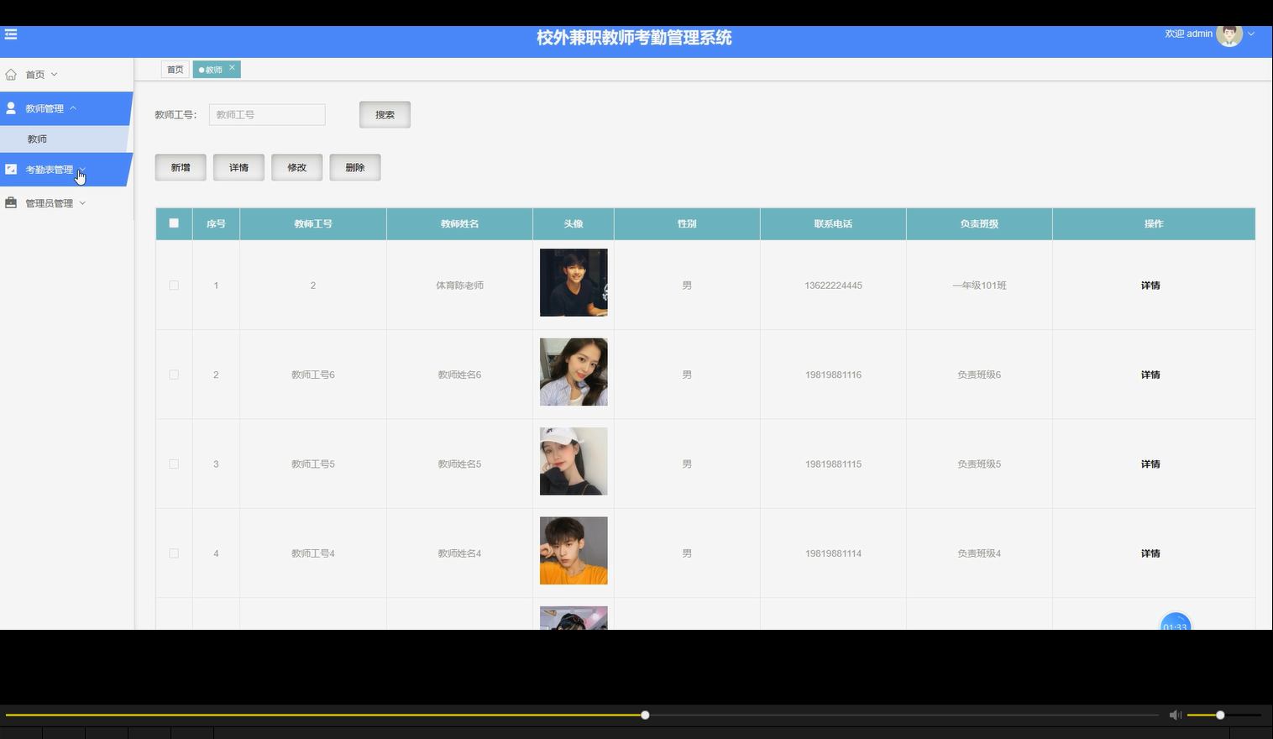Click the home icon in sidebar
Screen dimensions: 1273x739
11,75
